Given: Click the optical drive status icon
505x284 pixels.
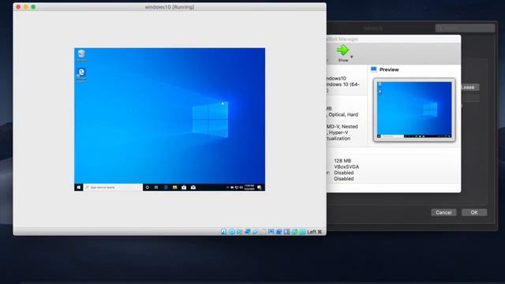Looking at the screenshot, I should pos(231,231).
